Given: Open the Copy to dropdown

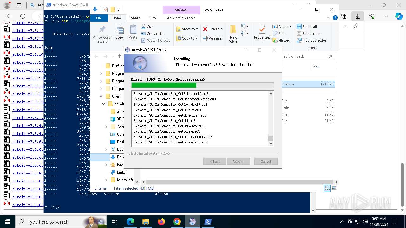Looking at the screenshot, I should (x=187, y=38).
